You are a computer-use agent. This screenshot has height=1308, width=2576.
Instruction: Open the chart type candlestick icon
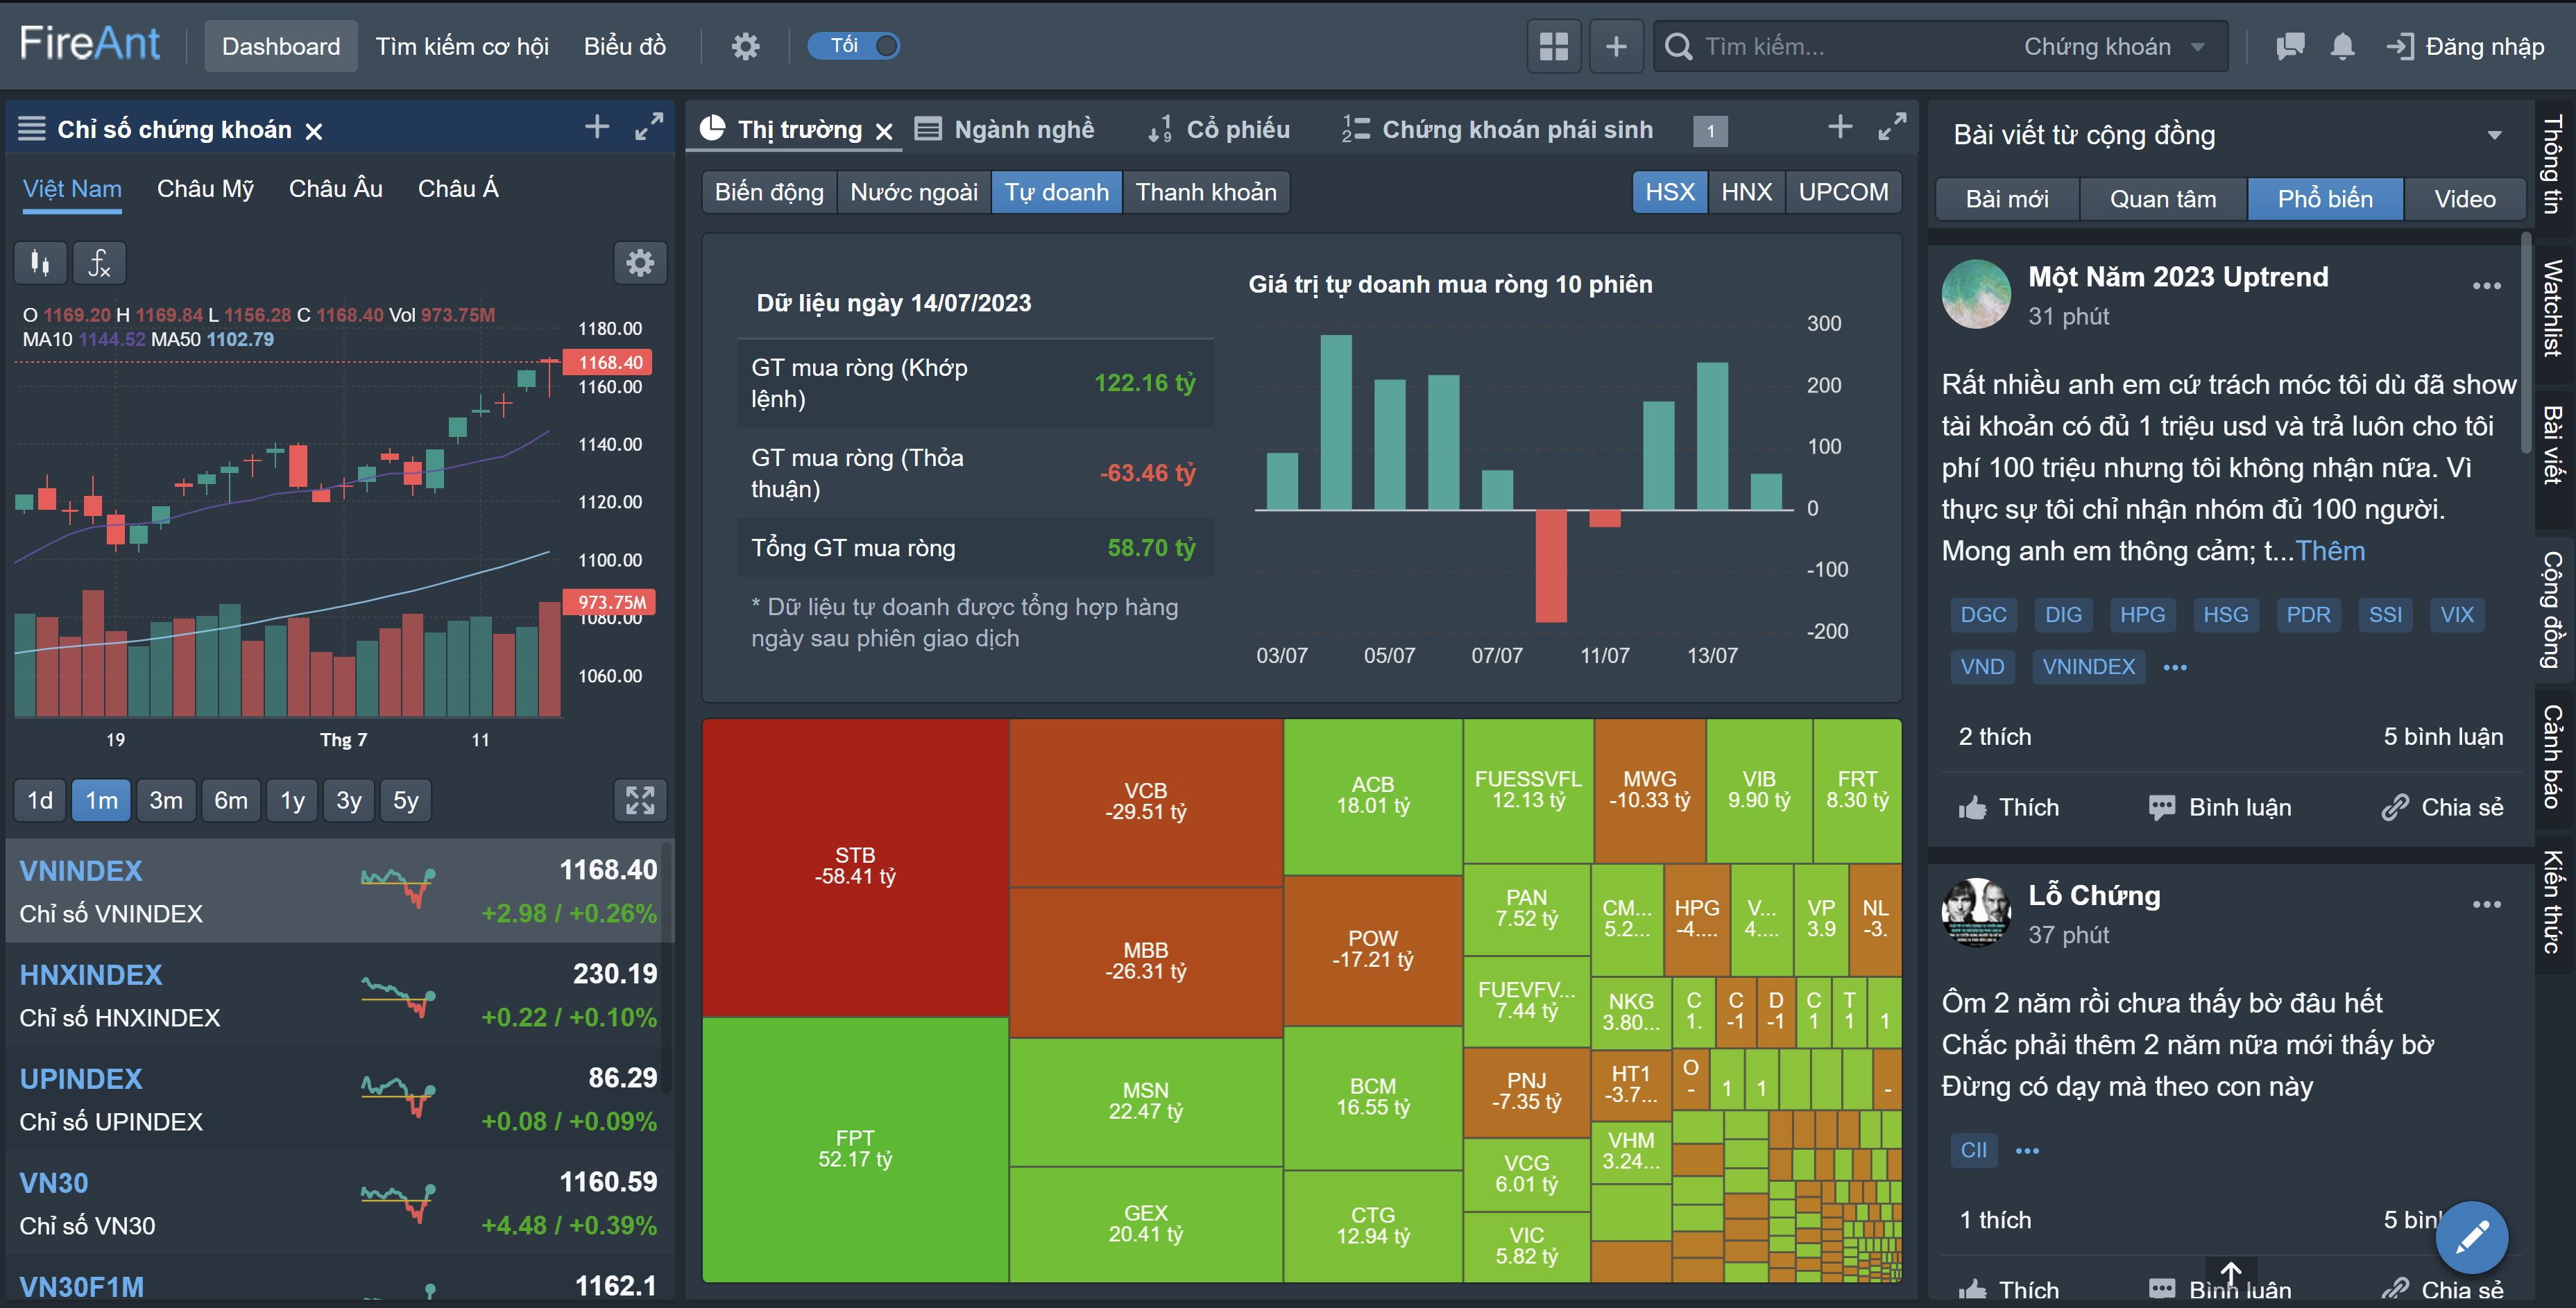tap(40, 263)
